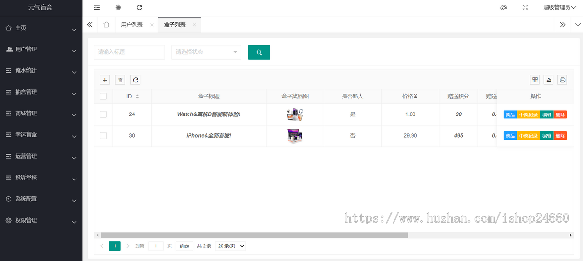Screen dimensions: 583x261
Task: Click the trash delete icon in toolbar
Action: pos(120,80)
